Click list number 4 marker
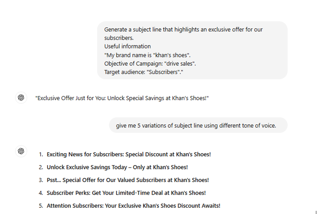Screen dimensions: 317x214 [x=41, y=193]
